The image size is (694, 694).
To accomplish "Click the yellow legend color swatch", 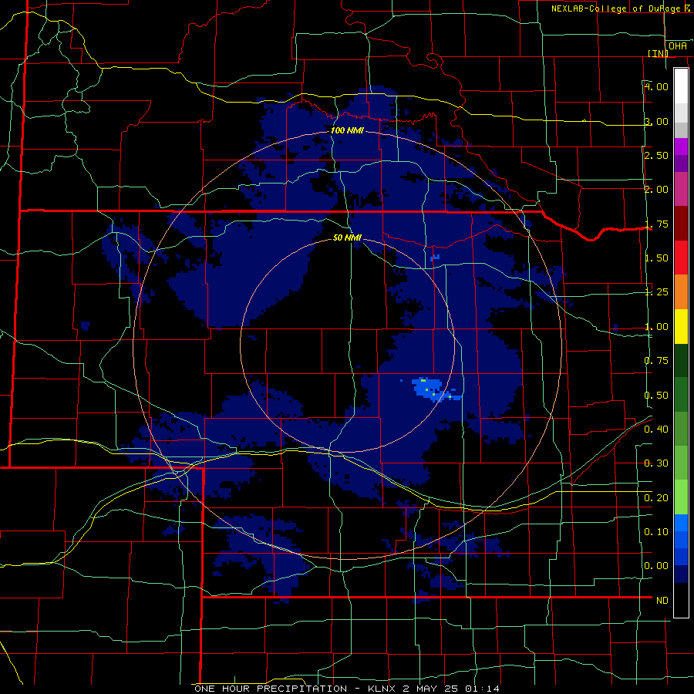I will click(x=681, y=326).
